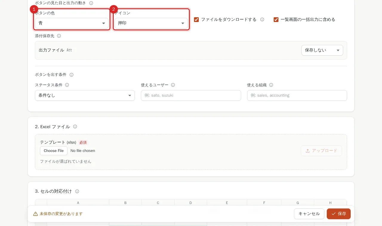Click the キャンセル button
Screen dimensions: 382x226
[309, 214]
